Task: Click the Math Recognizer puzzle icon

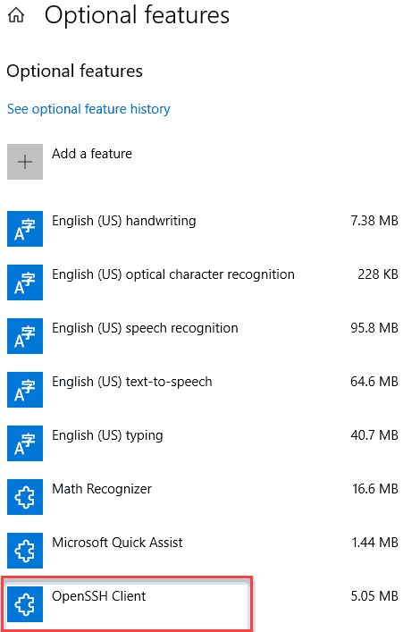Action: 25,497
